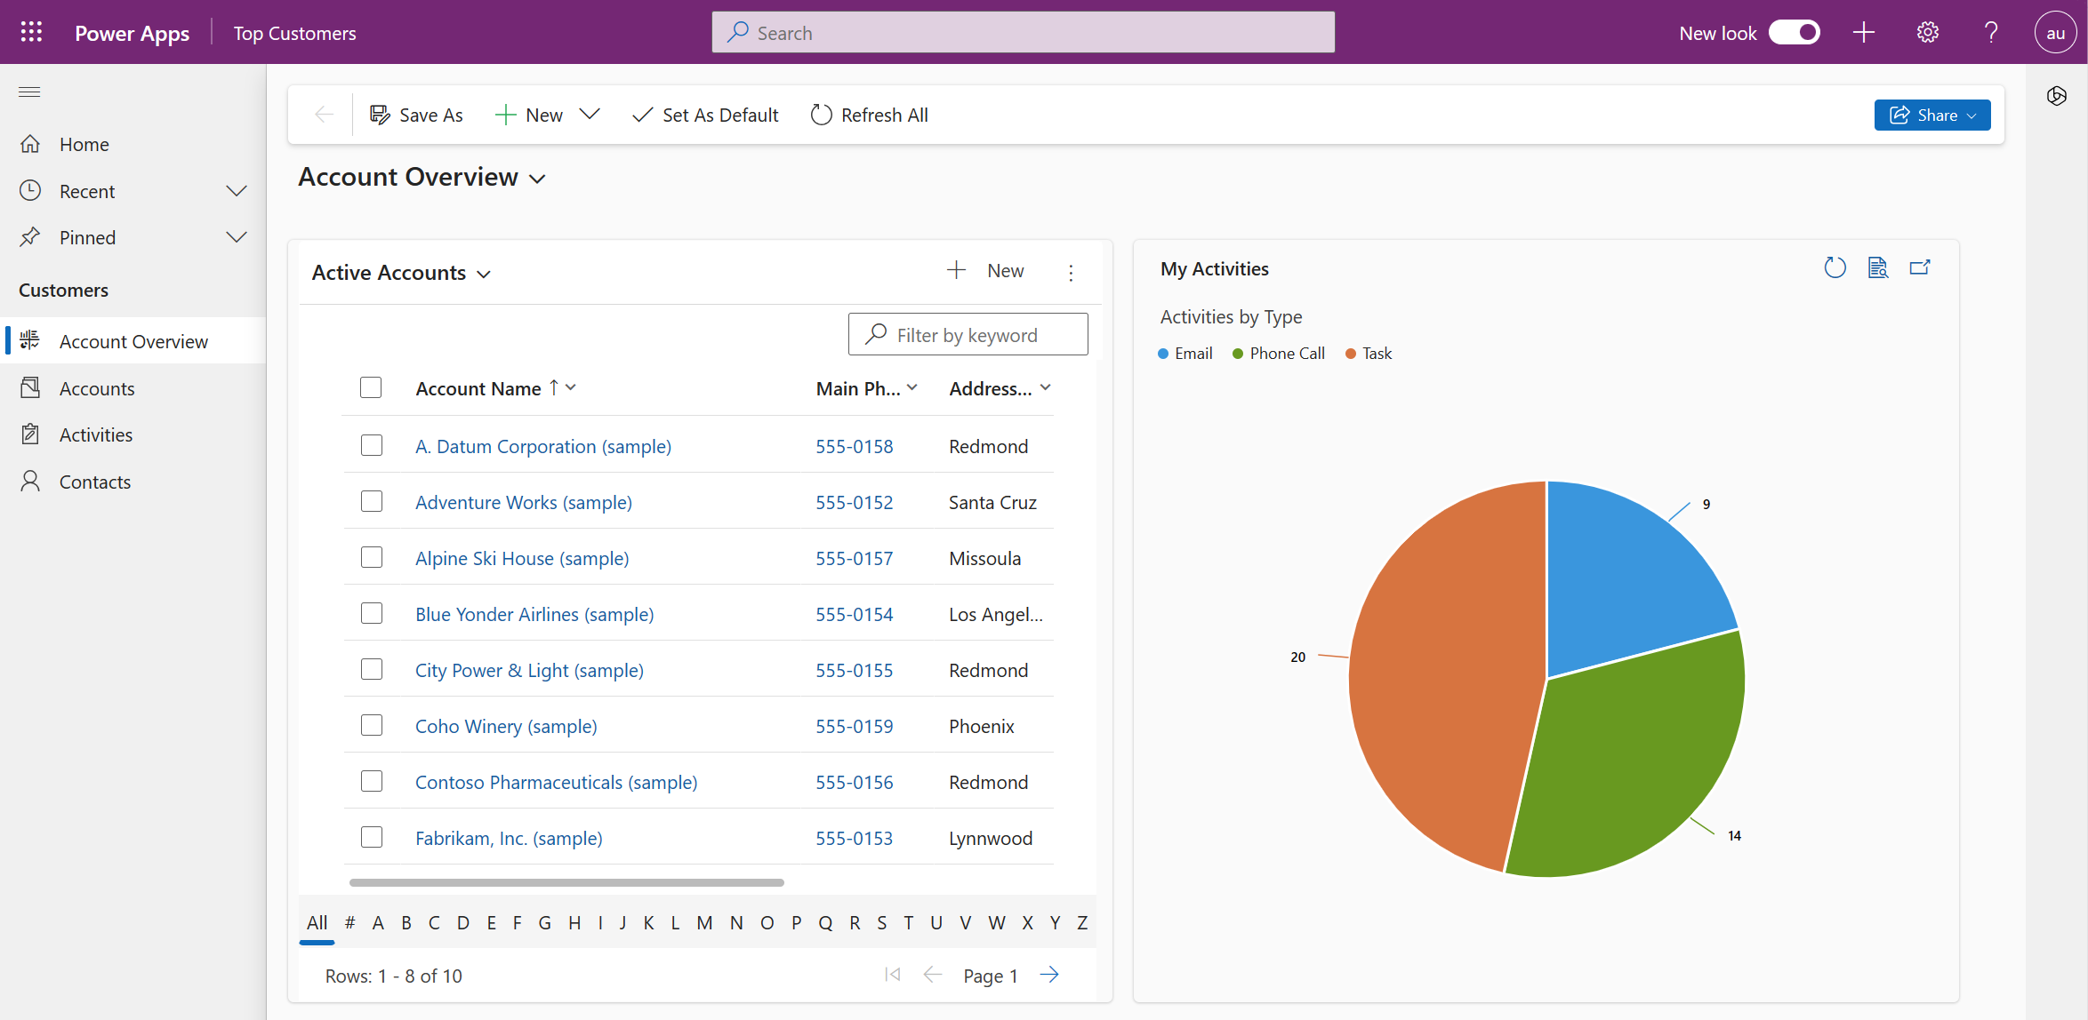Click the Filter by keyword search field

click(x=967, y=334)
